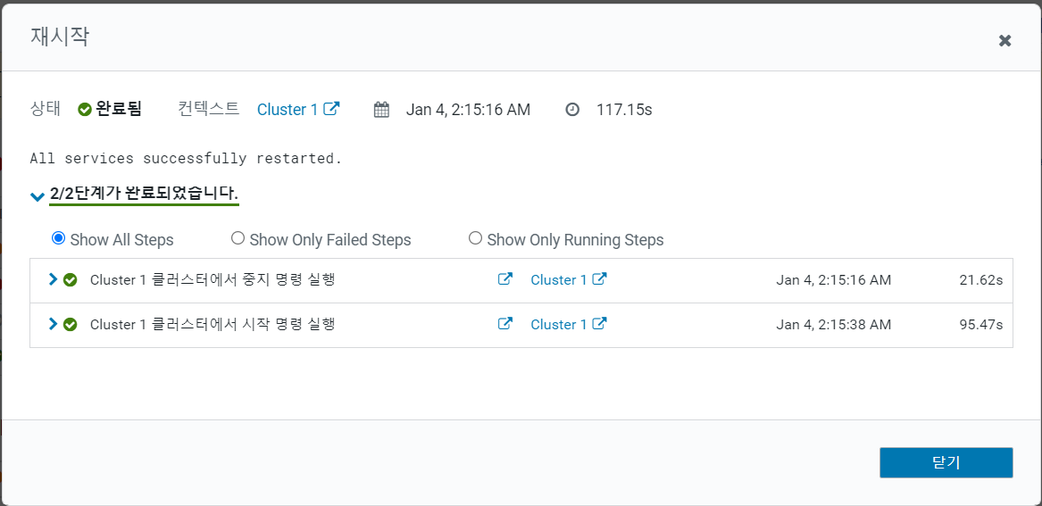The width and height of the screenshot is (1042, 506).
Task: Expand the Cluster 1 stop command step row
Action: pyautogui.click(x=53, y=279)
